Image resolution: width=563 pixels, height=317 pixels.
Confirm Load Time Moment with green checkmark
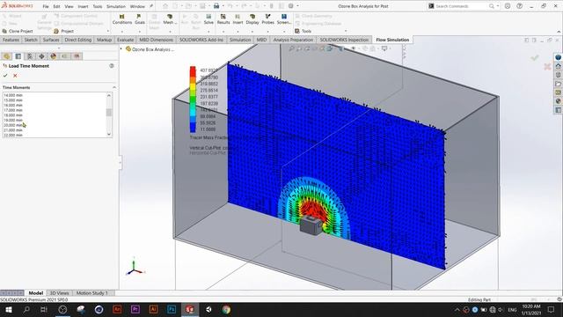pyautogui.click(x=5, y=76)
